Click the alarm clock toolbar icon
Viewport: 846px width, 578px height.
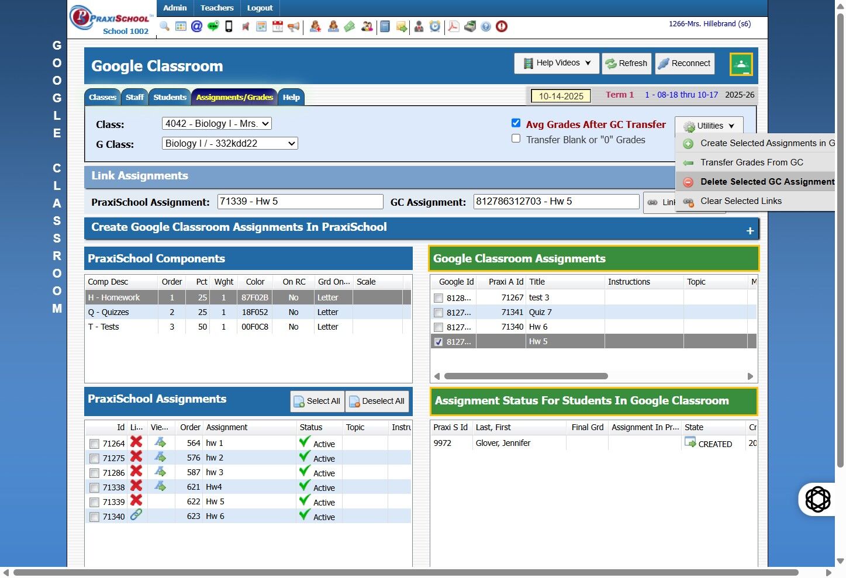coord(435,26)
